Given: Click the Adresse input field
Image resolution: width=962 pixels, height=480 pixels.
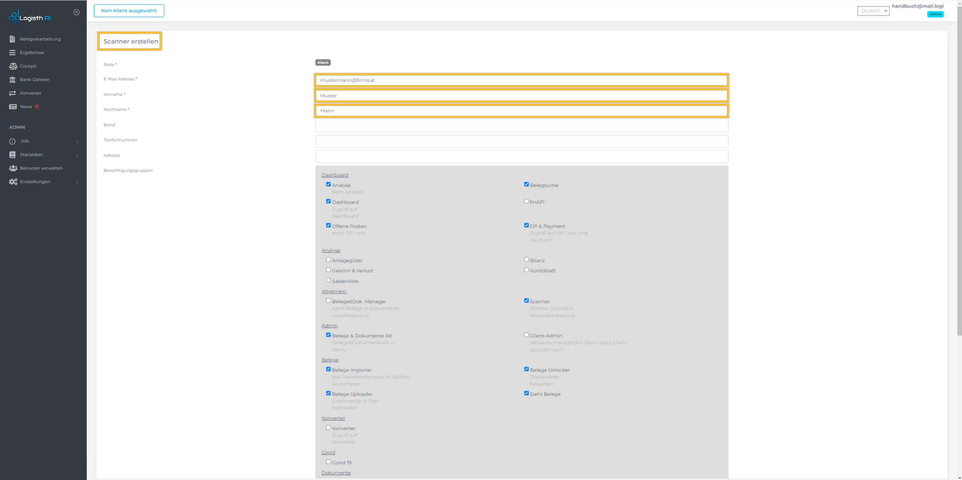Looking at the screenshot, I should pyautogui.click(x=521, y=156).
